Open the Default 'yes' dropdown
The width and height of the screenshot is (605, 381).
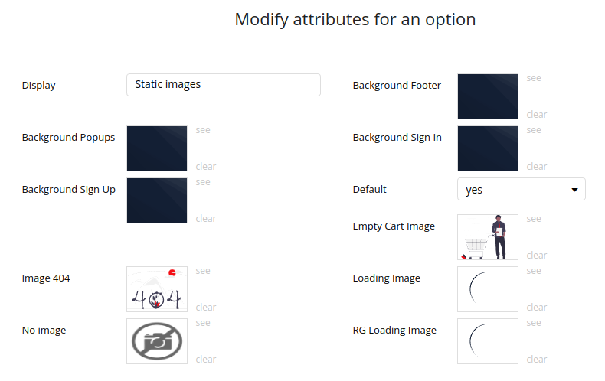[521, 190]
